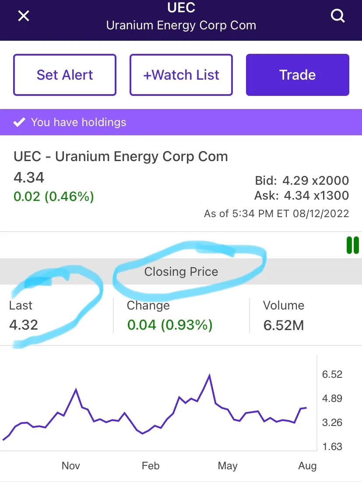Screen dimensions: 362x482
Task: Select the You have holdings banner
Action: click(181, 122)
